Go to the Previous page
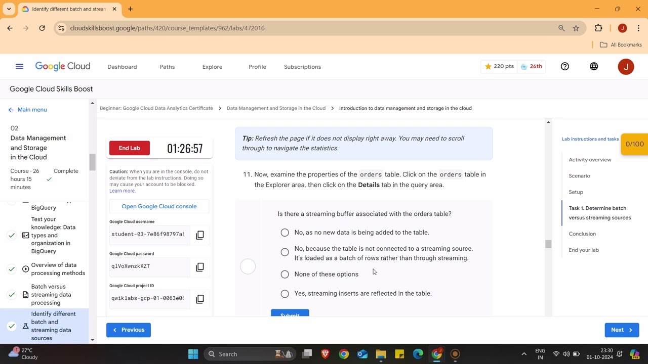 point(129,330)
